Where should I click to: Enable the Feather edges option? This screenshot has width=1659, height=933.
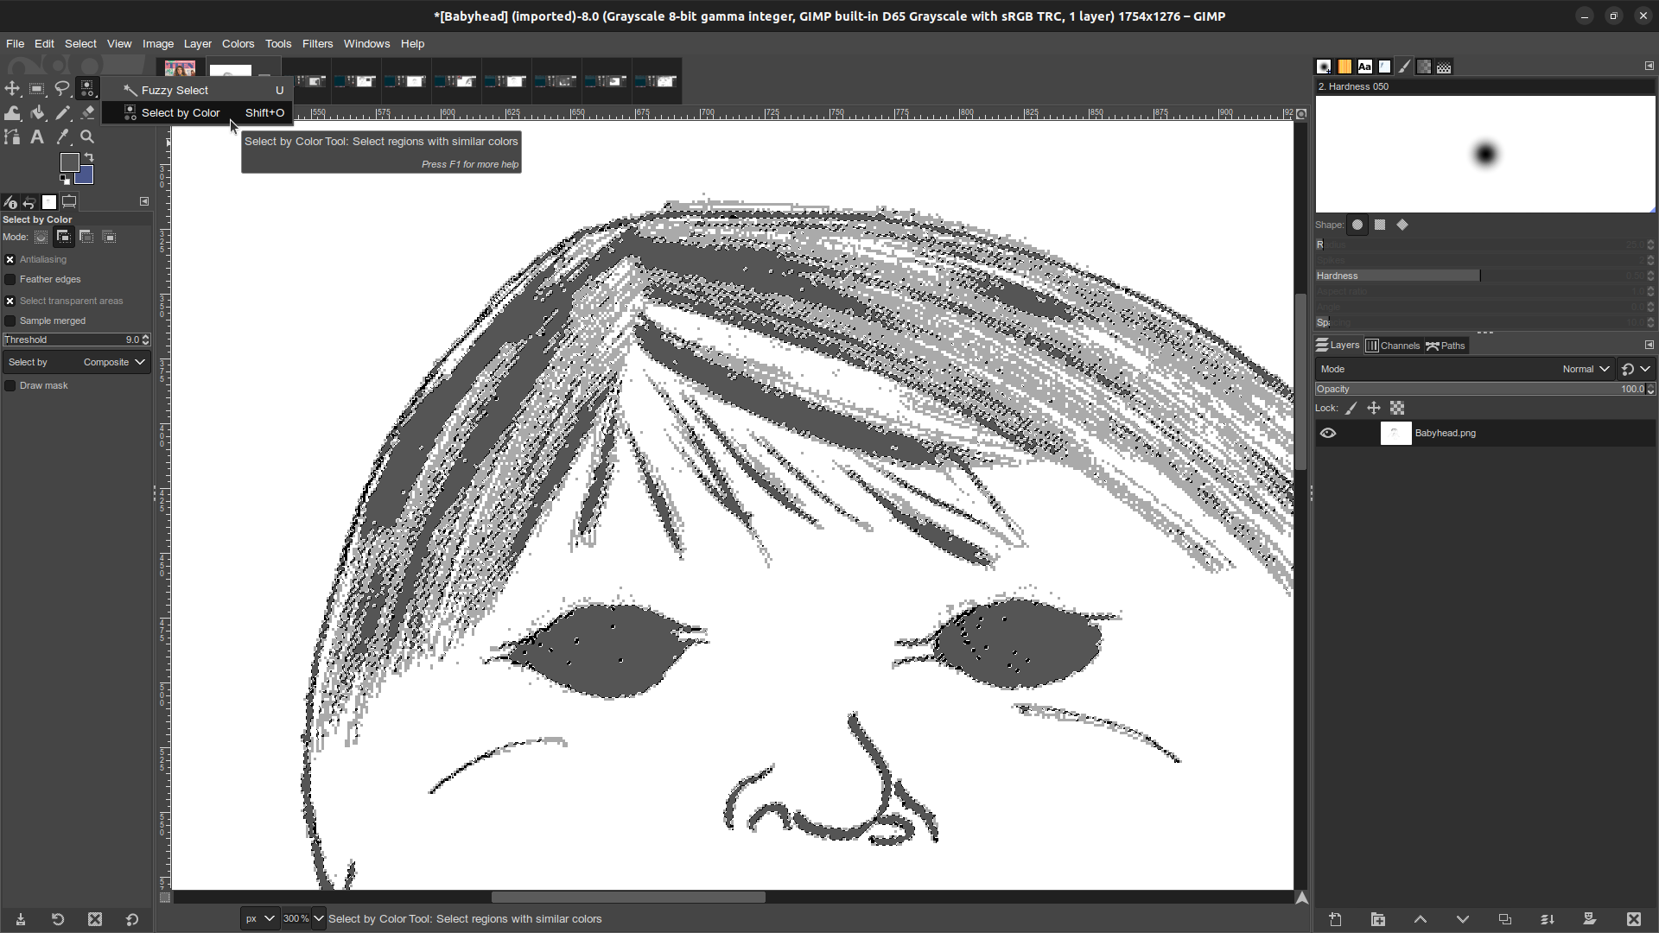10,279
